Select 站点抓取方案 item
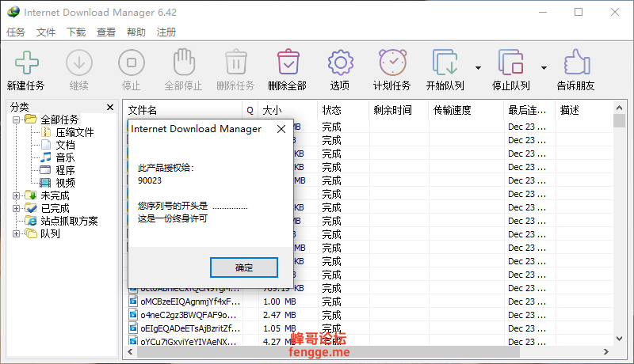The height and width of the screenshot is (364, 634). tap(69, 221)
